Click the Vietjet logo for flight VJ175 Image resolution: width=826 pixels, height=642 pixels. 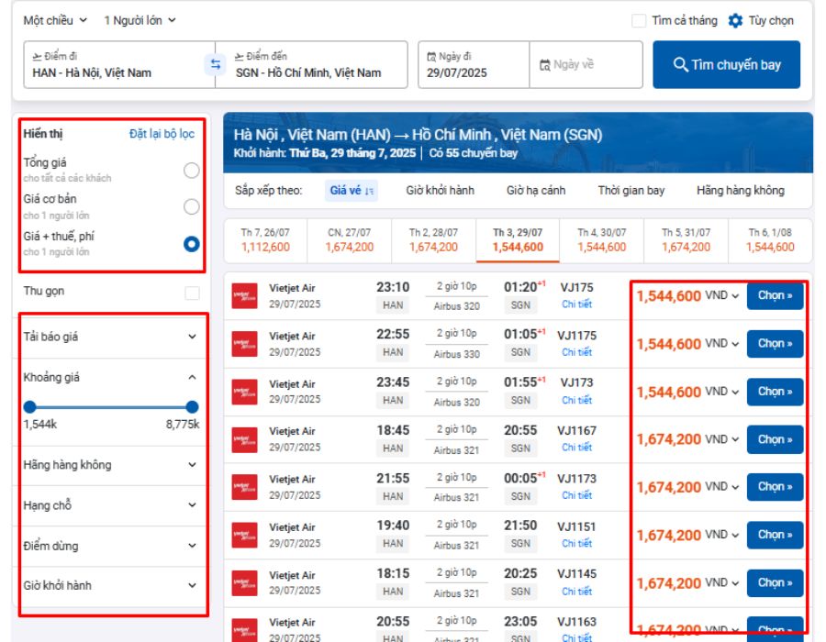pyautogui.click(x=245, y=295)
